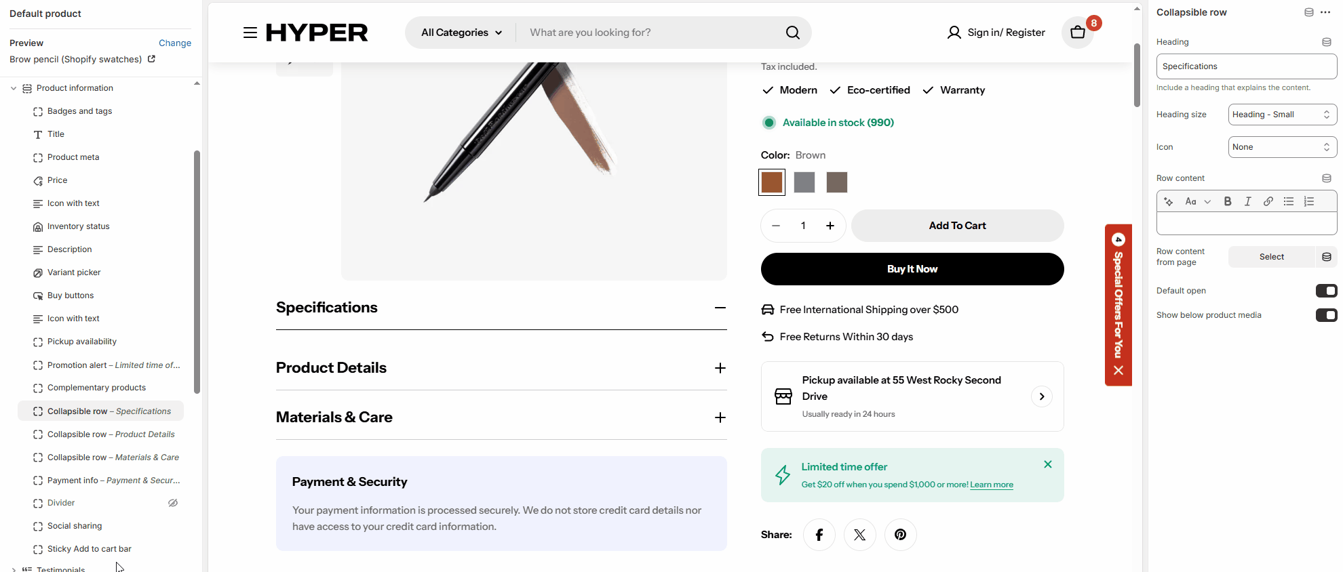Viewport: 1343px width, 572px height.
Task: Click the Change preview link
Action: 175,43
